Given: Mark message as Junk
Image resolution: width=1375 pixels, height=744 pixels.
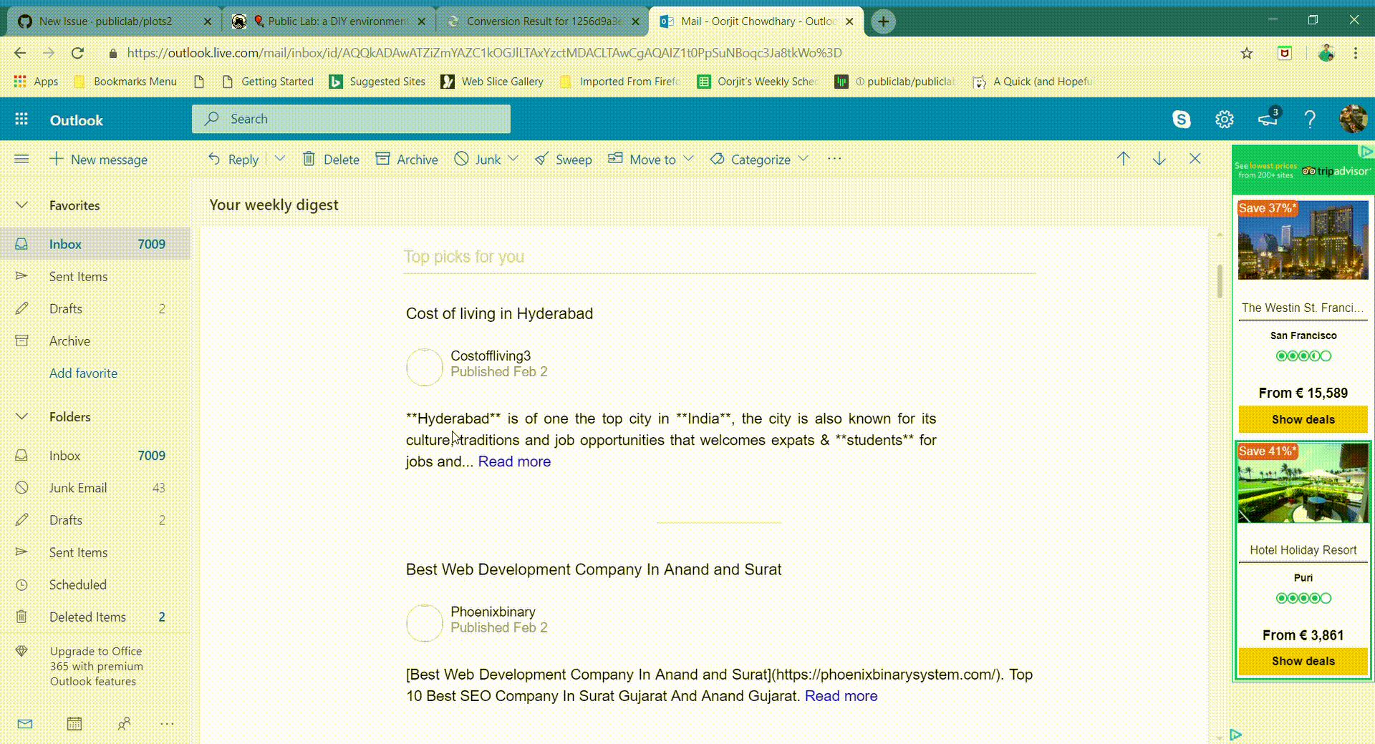Looking at the screenshot, I should point(478,159).
